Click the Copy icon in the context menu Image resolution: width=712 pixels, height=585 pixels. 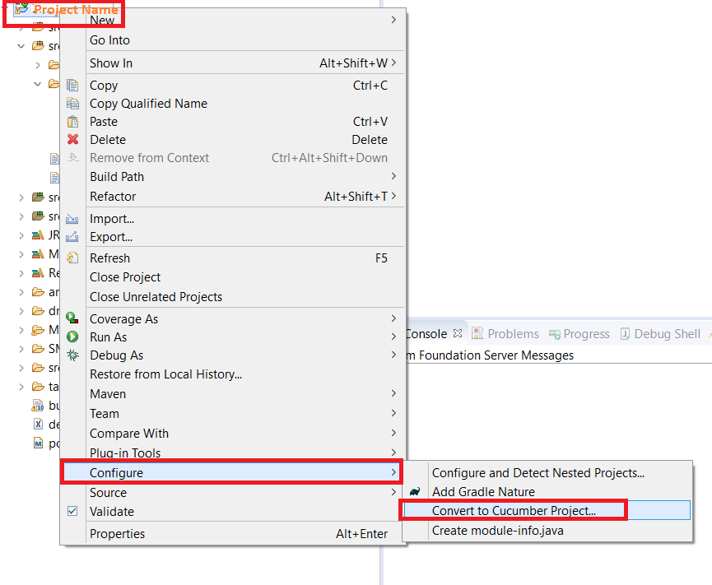click(72, 85)
